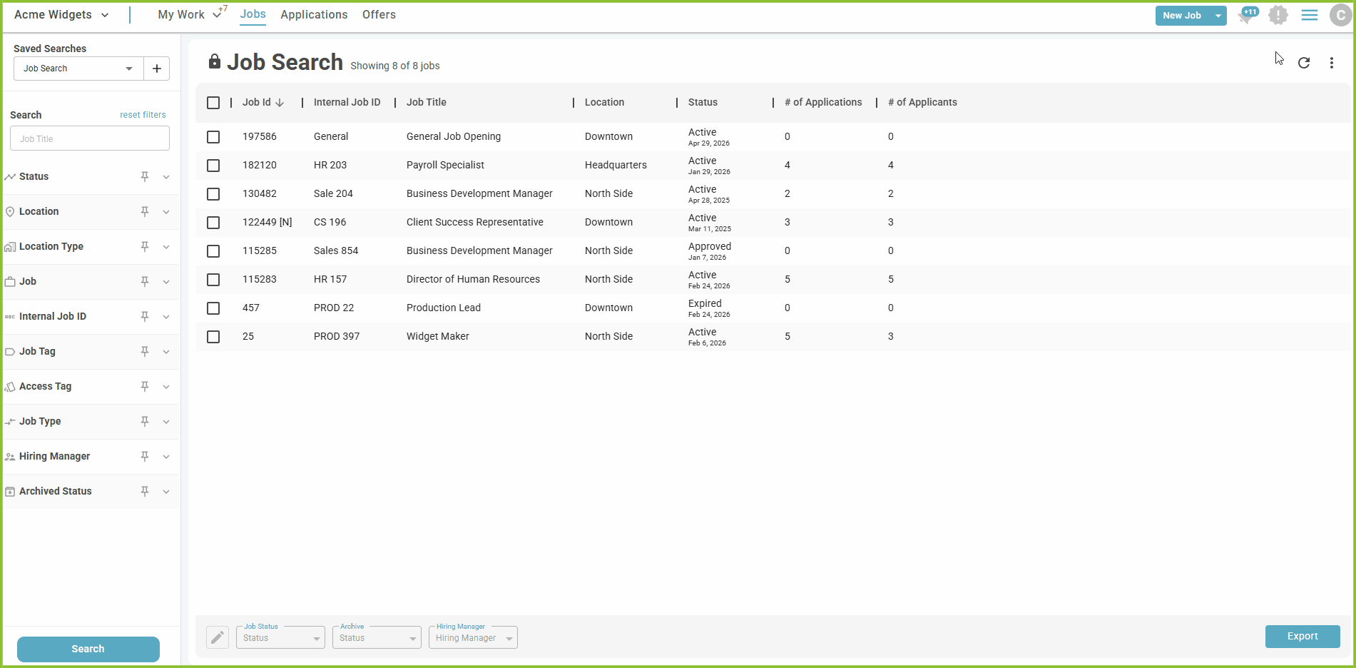The image size is (1356, 668).
Task: Click the Job Title search field
Action: tap(90, 138)
